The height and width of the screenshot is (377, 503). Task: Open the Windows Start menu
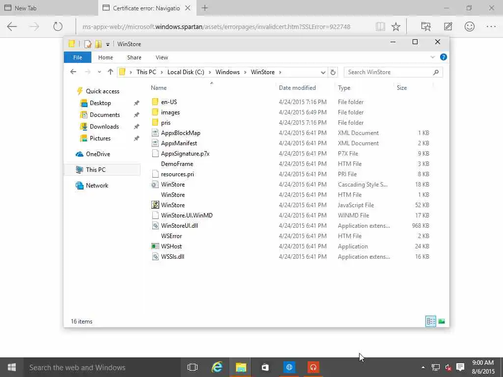pos(12,367)
